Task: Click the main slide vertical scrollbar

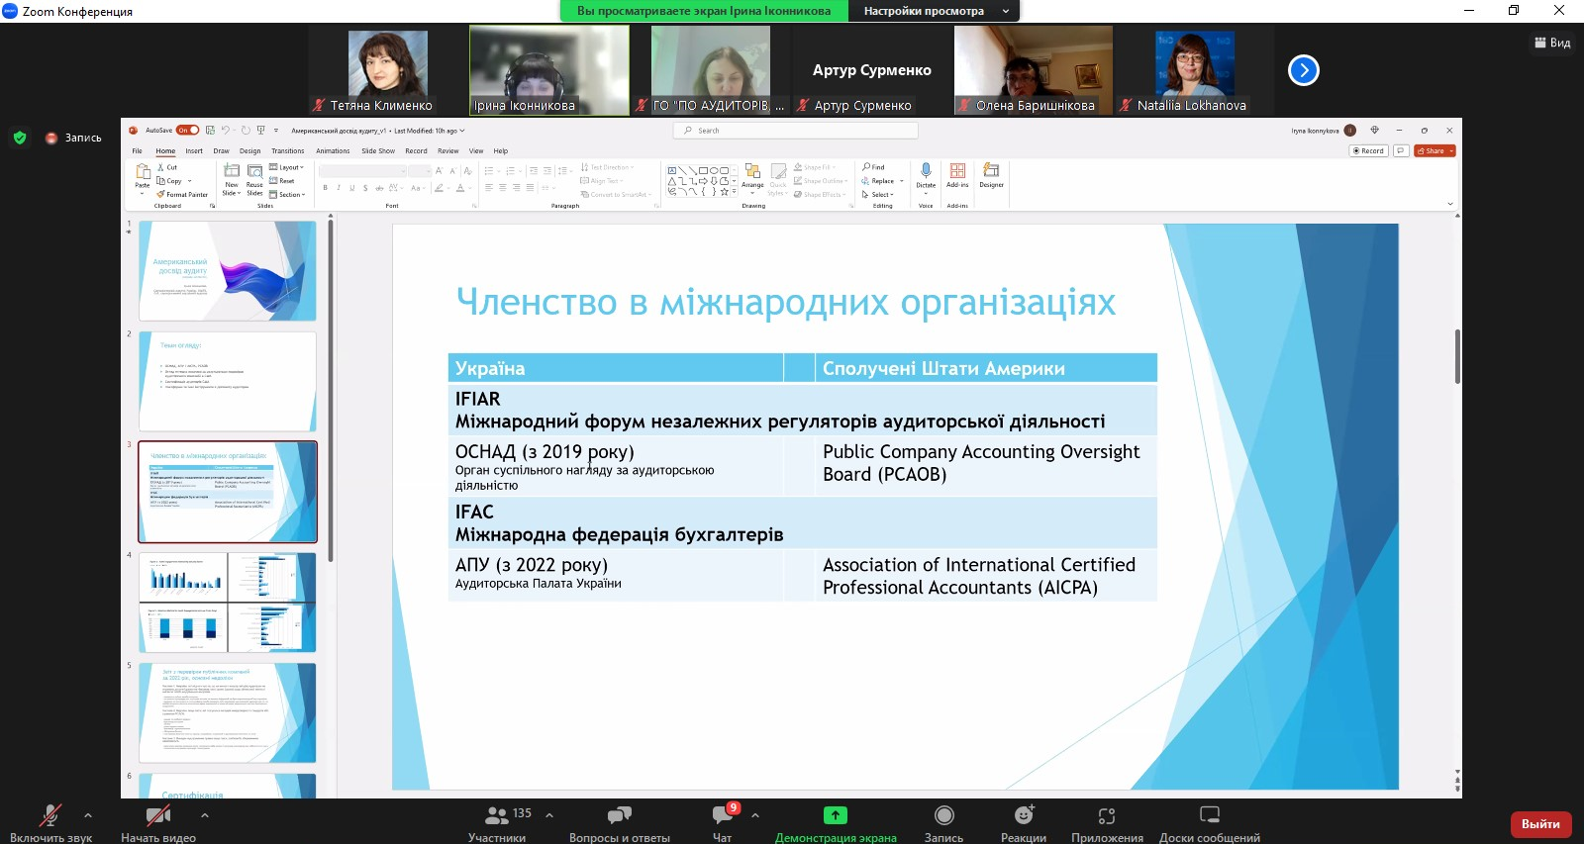Action: (x=1457, y=356)
